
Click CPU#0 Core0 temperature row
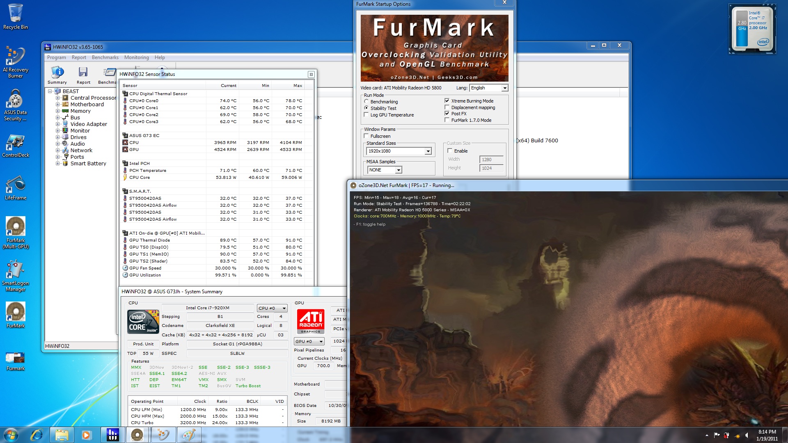[x=218, y=101]
